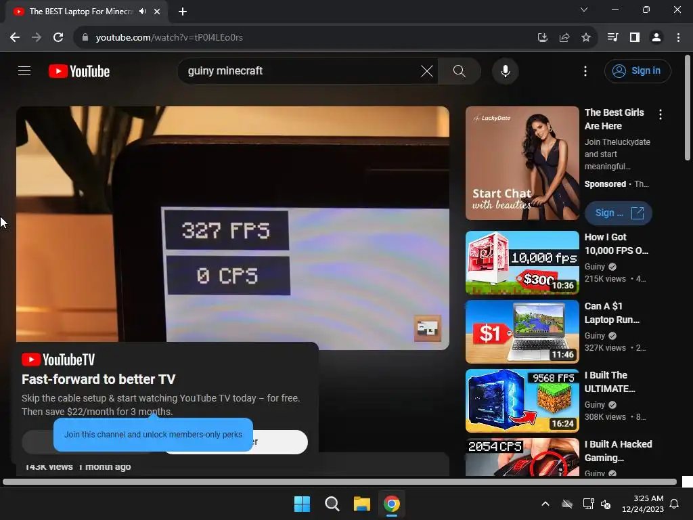693x520 pixels.
Task: Open the Chrome three-dot menu
Action: 678,38
